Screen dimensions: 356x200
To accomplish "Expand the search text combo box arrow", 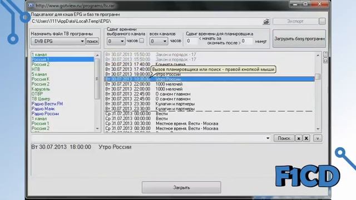I will (x=268, y=138).
